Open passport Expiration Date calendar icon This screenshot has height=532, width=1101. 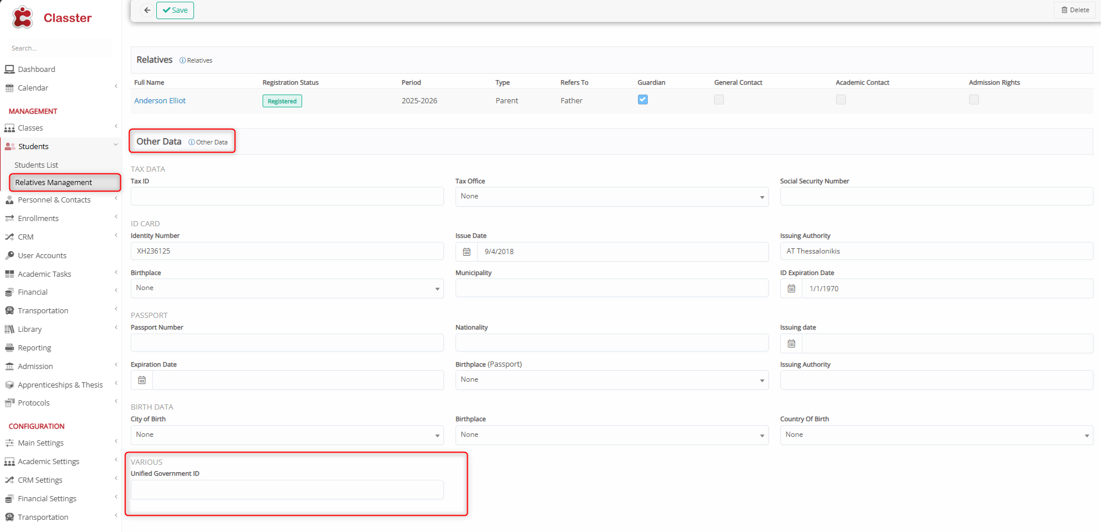142,380
